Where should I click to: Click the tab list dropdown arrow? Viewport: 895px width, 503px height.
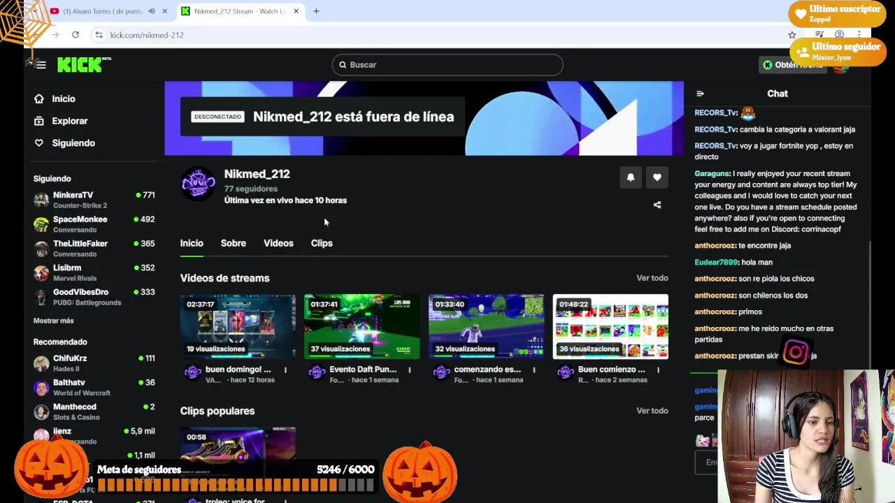[34, 11]
